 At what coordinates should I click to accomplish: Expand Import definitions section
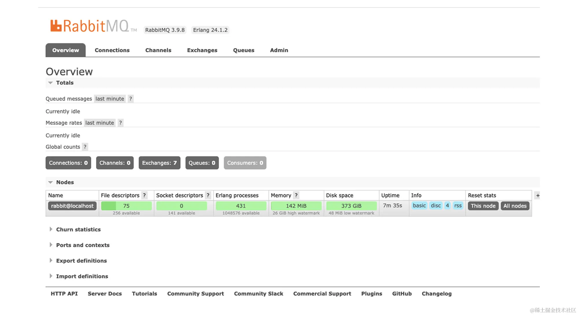(82, 276)
